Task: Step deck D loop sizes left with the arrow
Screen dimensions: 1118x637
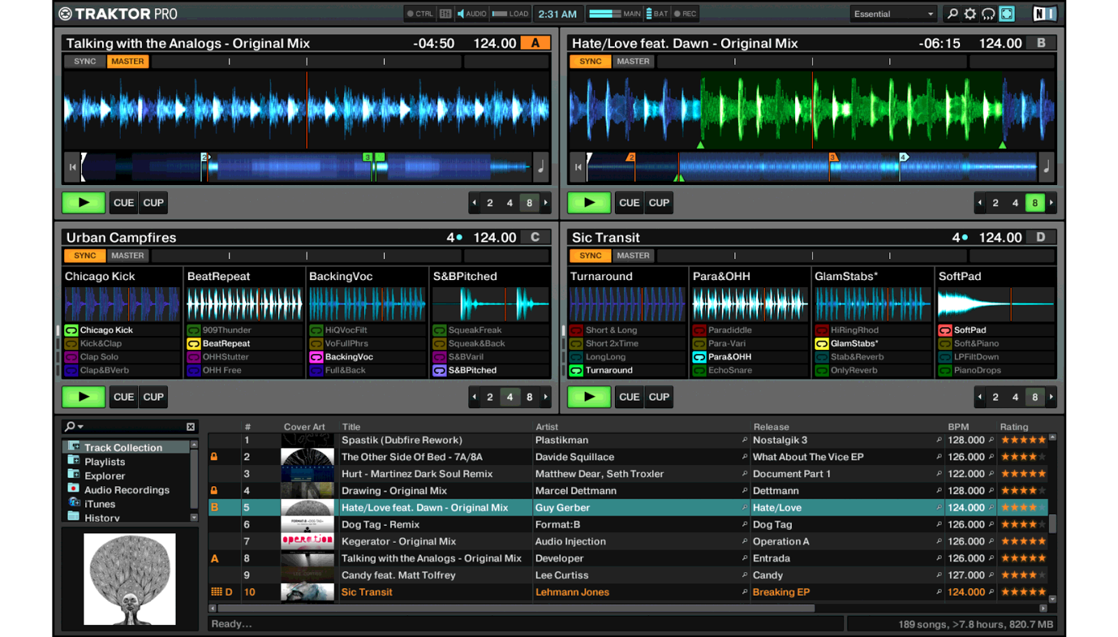Action: pos(980,397)
